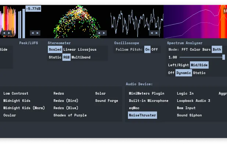
Task: Select MiniMeters Plugin as audio device
Action: [x=147, y=93]
